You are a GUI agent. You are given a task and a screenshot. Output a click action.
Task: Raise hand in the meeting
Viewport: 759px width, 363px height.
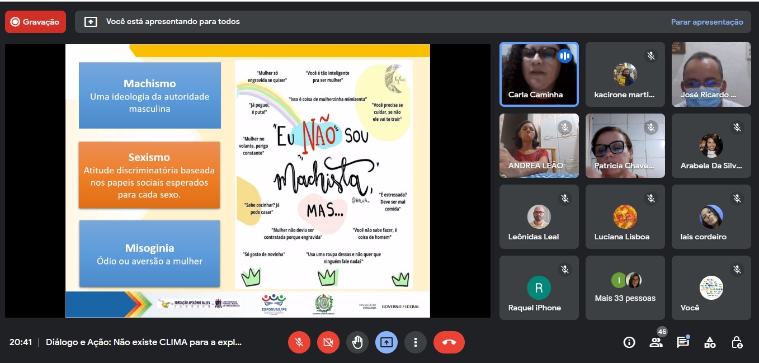pyautogui.click(x=357, y=342)
